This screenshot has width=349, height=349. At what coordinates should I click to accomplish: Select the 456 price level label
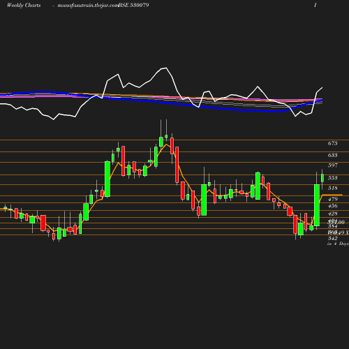coord(332,206)
